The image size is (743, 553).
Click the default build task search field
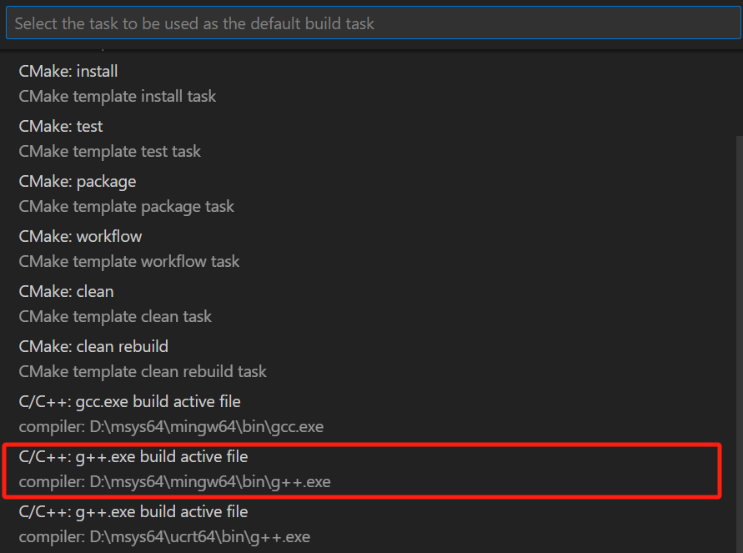click(371, 23)
